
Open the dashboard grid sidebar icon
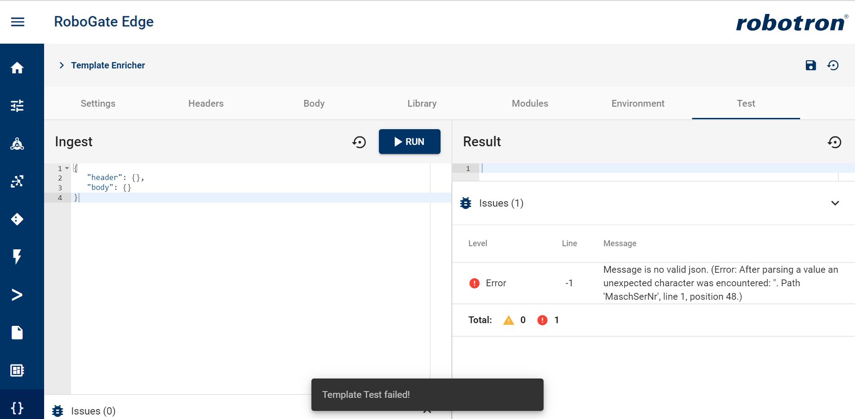[x=17, y=370]
